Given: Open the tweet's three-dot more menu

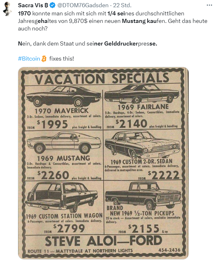Looking at the screenshot, I should 209,6.
